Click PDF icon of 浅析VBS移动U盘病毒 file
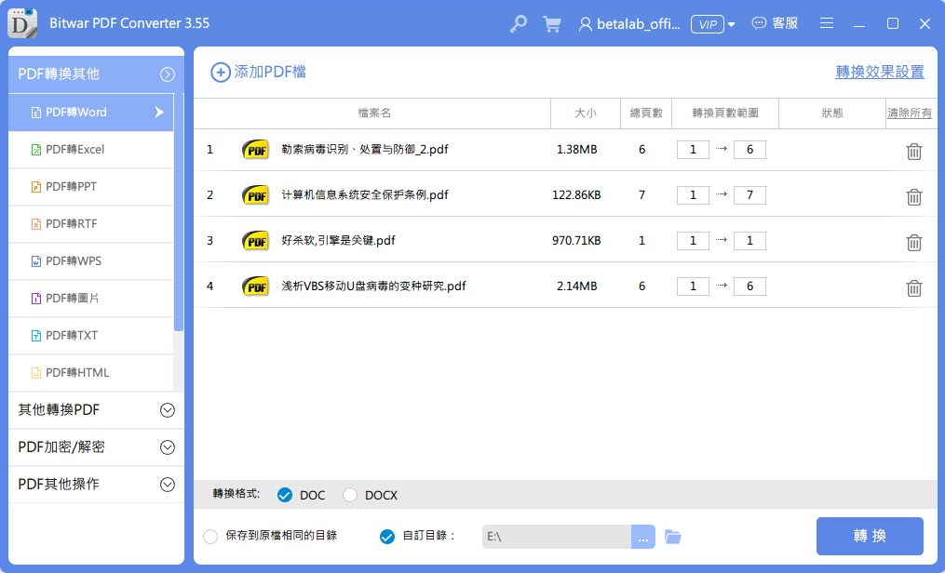This screenshot has height=573, width=945. [x=255, y=287]
